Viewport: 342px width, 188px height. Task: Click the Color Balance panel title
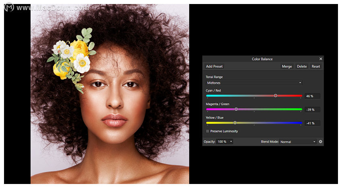pyautogui.click(x=262, y=59)
